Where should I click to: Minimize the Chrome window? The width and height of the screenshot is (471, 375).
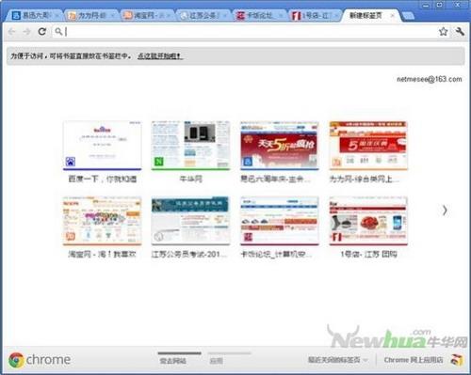(426, 5)
